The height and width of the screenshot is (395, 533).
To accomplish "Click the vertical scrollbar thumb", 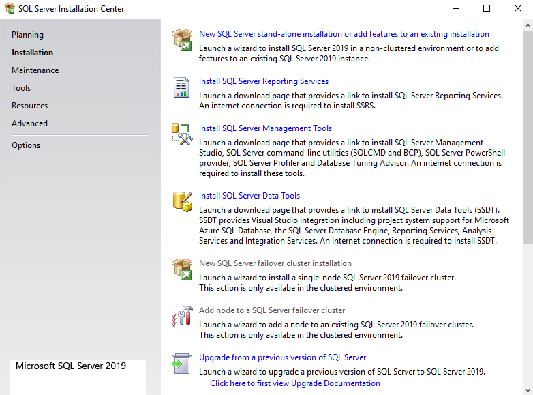I will 528,137.
